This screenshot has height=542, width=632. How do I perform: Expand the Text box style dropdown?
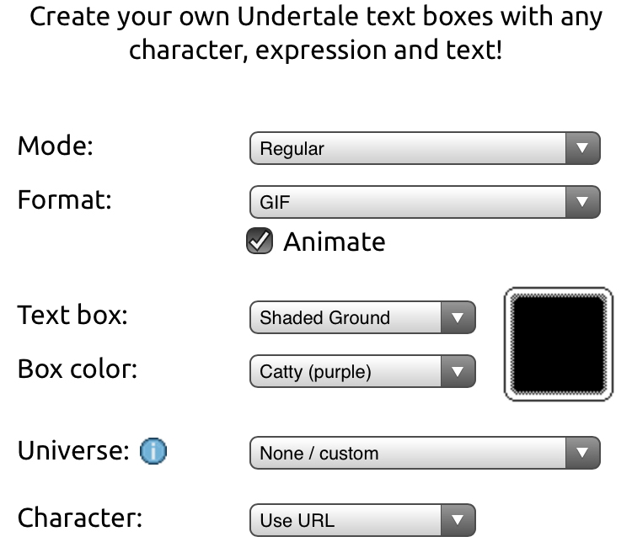click(350, 317)
